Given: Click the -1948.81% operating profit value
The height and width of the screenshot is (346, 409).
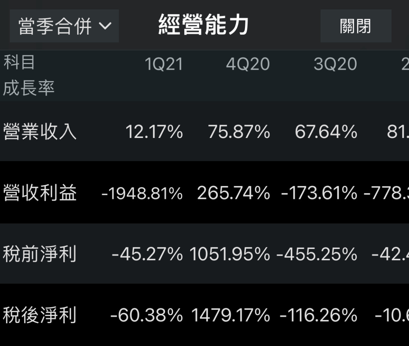Looking at the screenshot, I should pyautogui.click(x=142, y=194).
